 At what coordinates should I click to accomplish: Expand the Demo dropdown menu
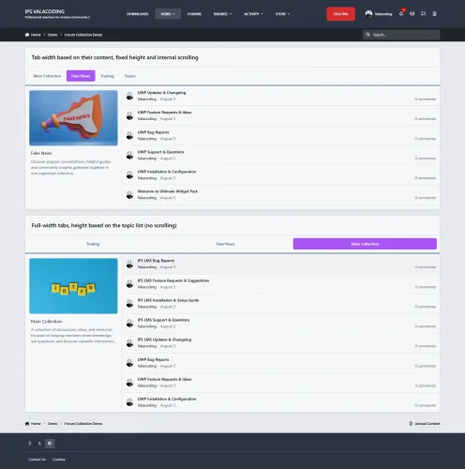click(x=168, y=14)
